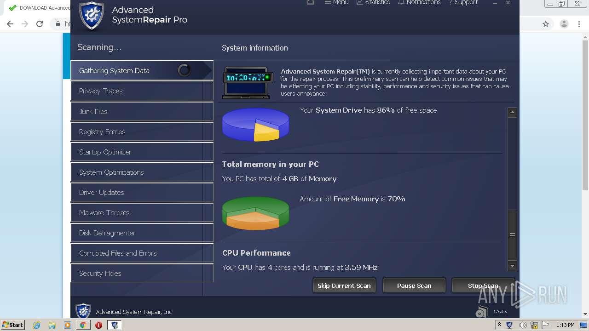This screenshot has width=589, height=331.
Task: Click the disk icon beside version 1.9.3.6
Action: point(482,312)
